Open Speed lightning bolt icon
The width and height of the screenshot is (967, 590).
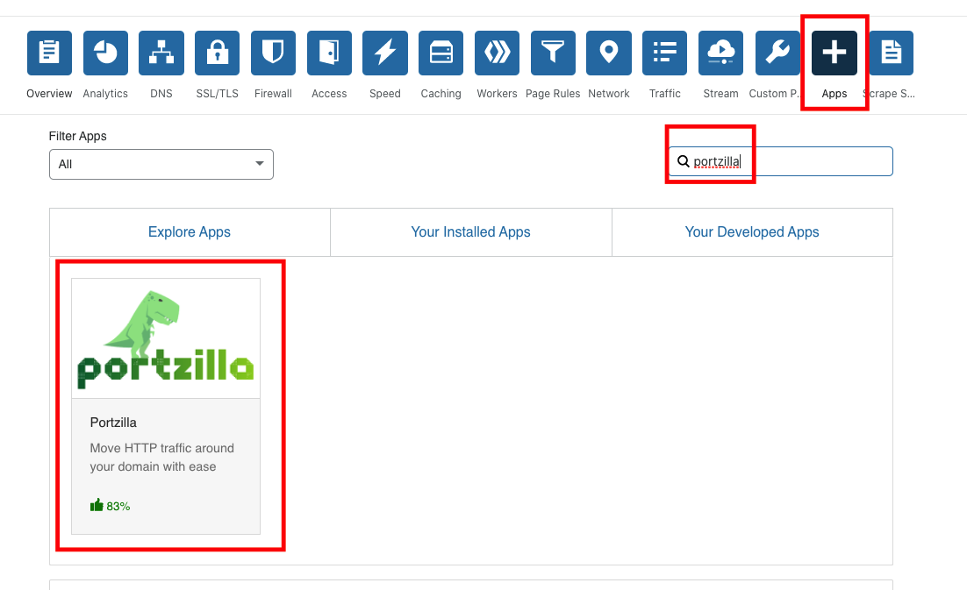click(384, 53)
